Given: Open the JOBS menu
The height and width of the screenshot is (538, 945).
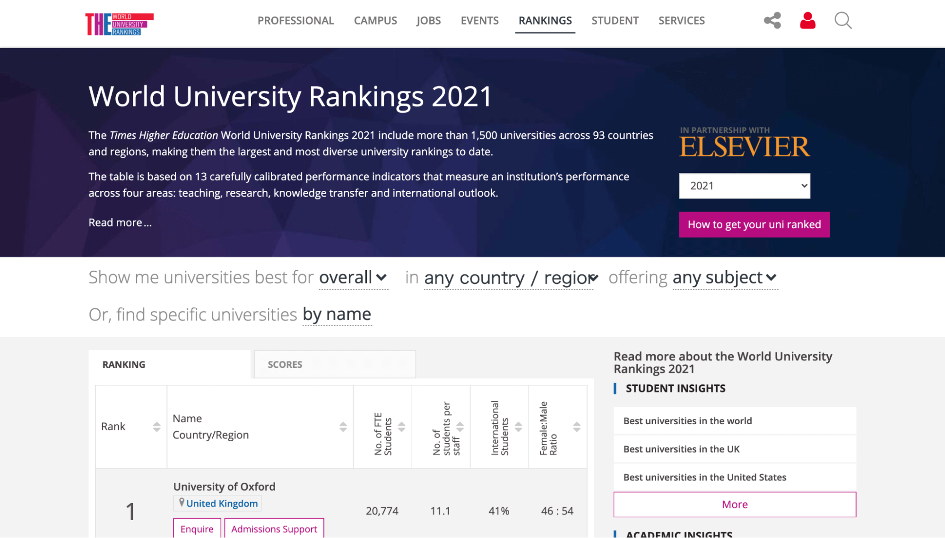Looking at the screenshot, I should click(x=429, y=20).
